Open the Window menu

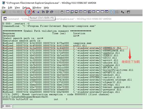tap(37, 8)
